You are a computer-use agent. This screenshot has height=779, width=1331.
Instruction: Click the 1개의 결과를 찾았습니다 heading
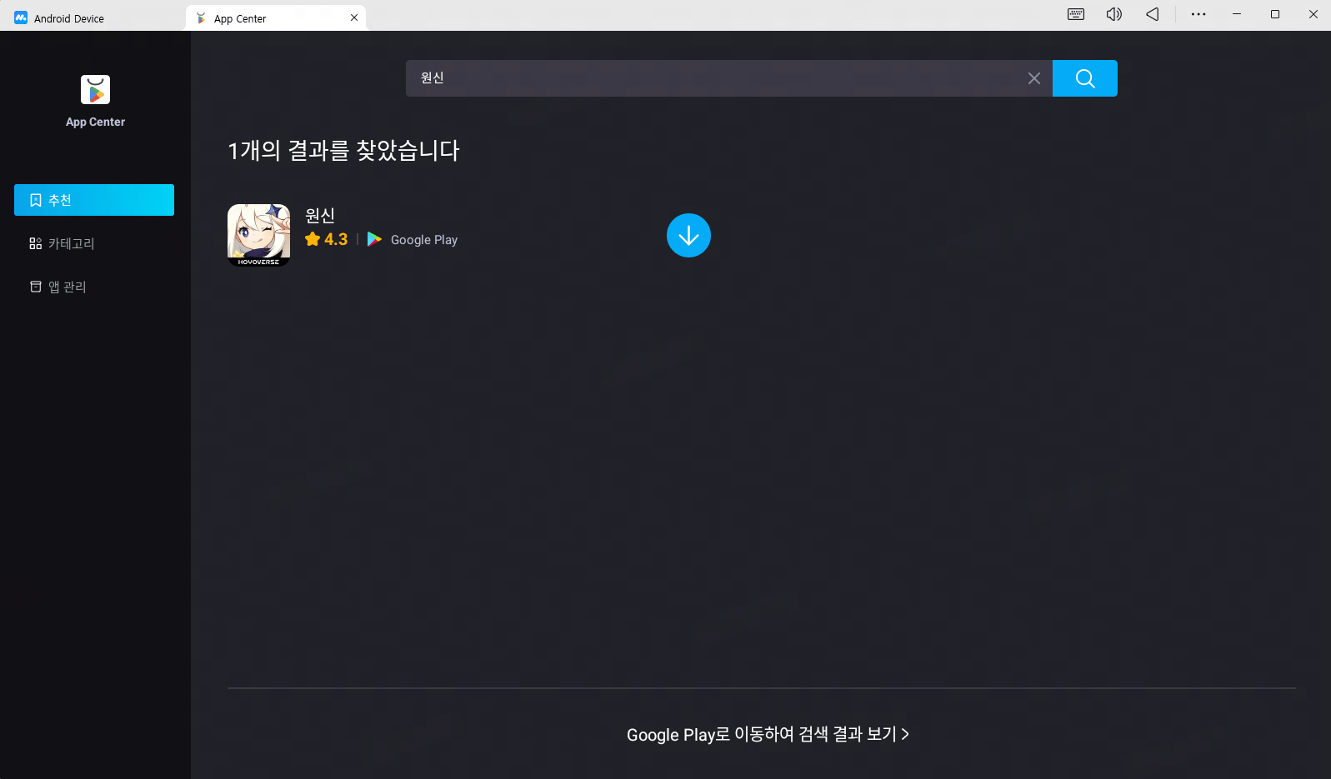(343, 150)
